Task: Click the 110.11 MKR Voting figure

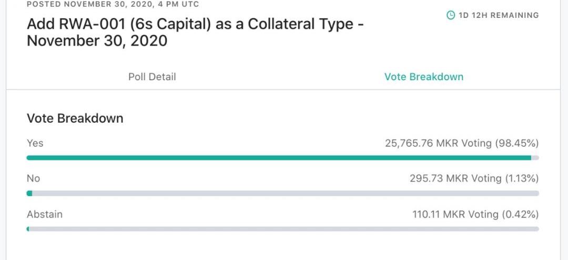Action: coord(455,214)
